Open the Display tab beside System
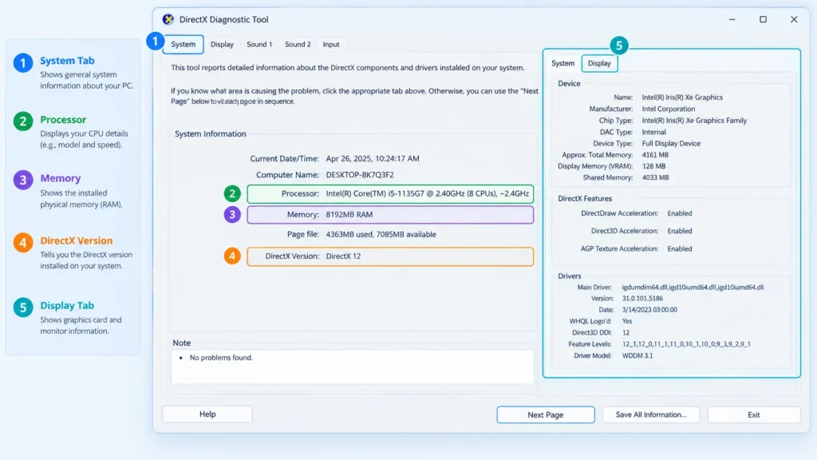The width and height of the screenshot is (817, 460). [x=222, y=45]
